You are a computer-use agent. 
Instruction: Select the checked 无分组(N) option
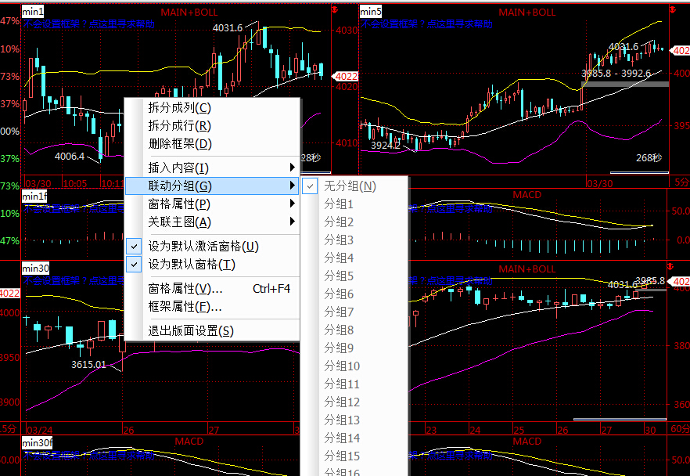click(x=350, y=186)
